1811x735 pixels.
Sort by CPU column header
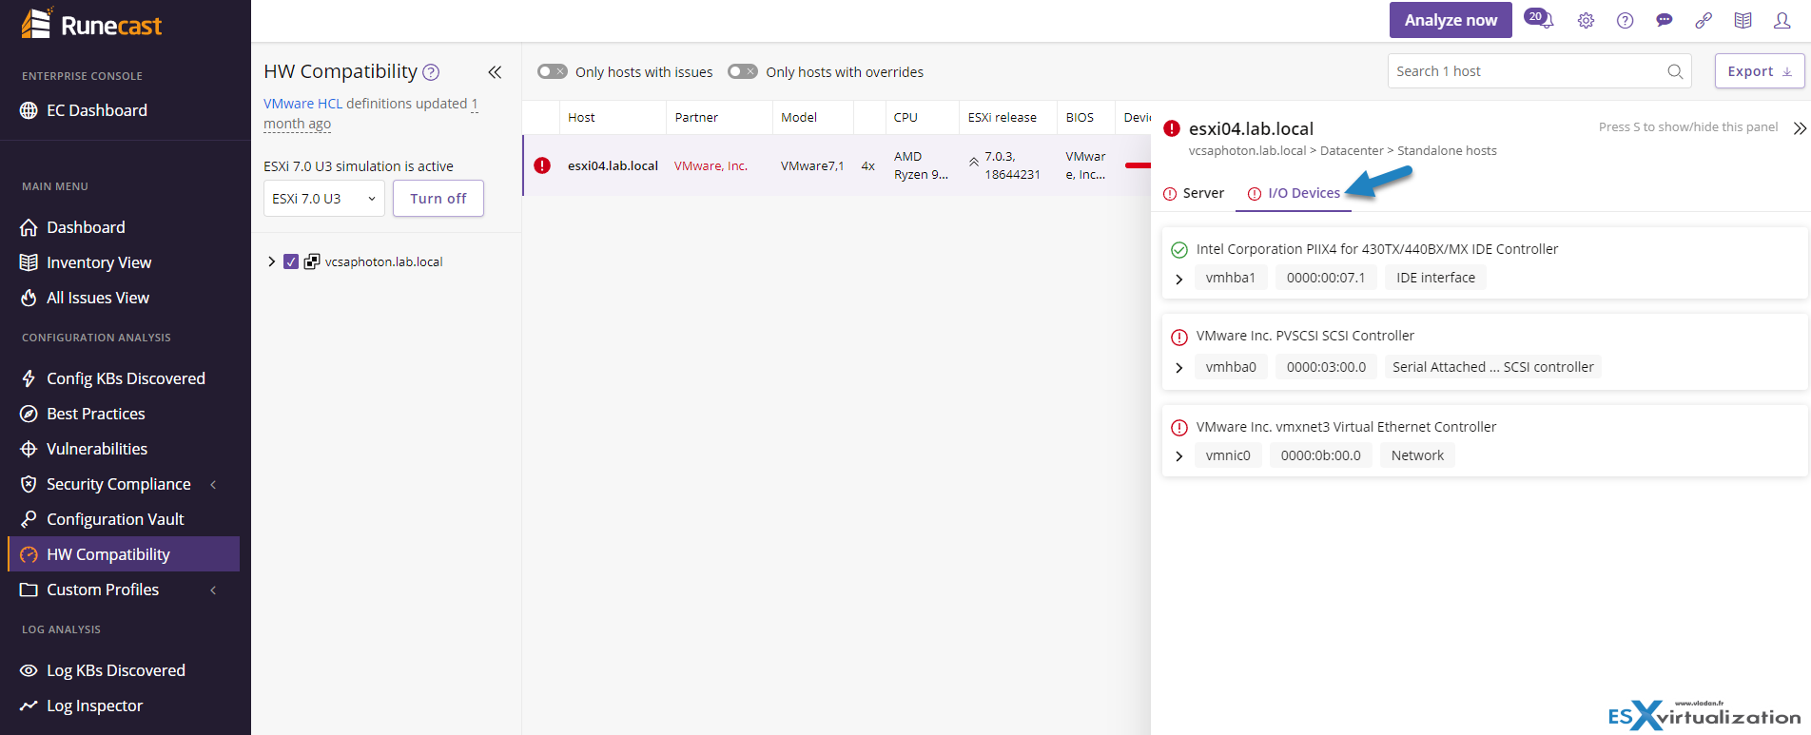tap(905, 118)
